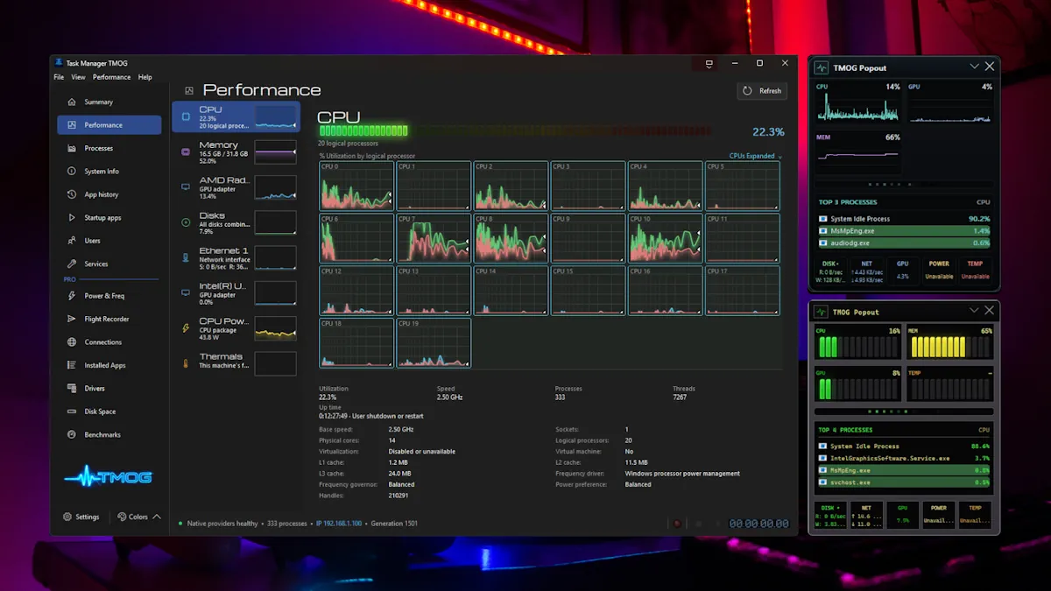Click the Thermals thermometer icon
The image size is (1051, 591).
point(186,363)
